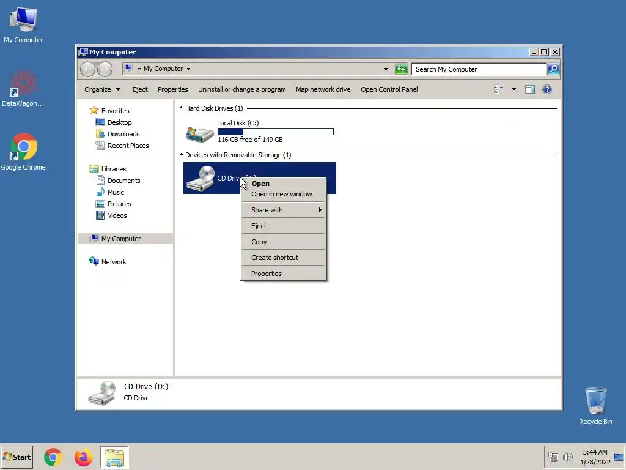Viewport: 626px width, 470px height.
Task: Click the "116 GB free of 149 GB" text
Action: (x=250, y=140)
